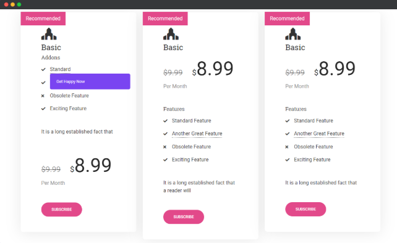The width and height of the screenshot is (397, 243).
Task: Click the church icon on the first card
Action: tap(49, 34)
